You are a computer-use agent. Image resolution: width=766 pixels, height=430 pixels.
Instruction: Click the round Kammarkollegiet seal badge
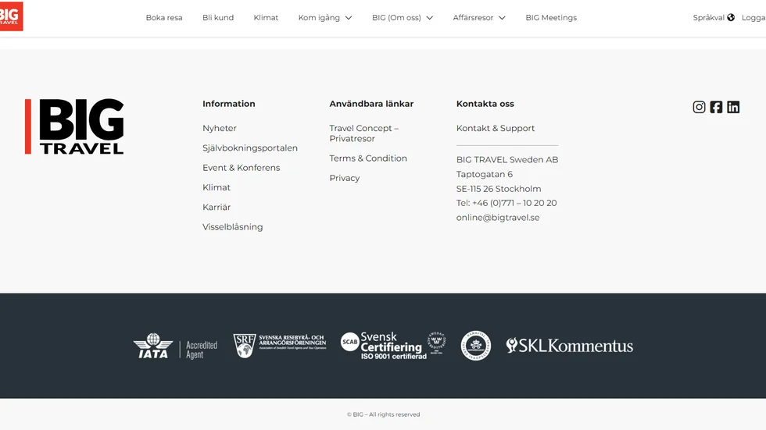pos(476,346)
